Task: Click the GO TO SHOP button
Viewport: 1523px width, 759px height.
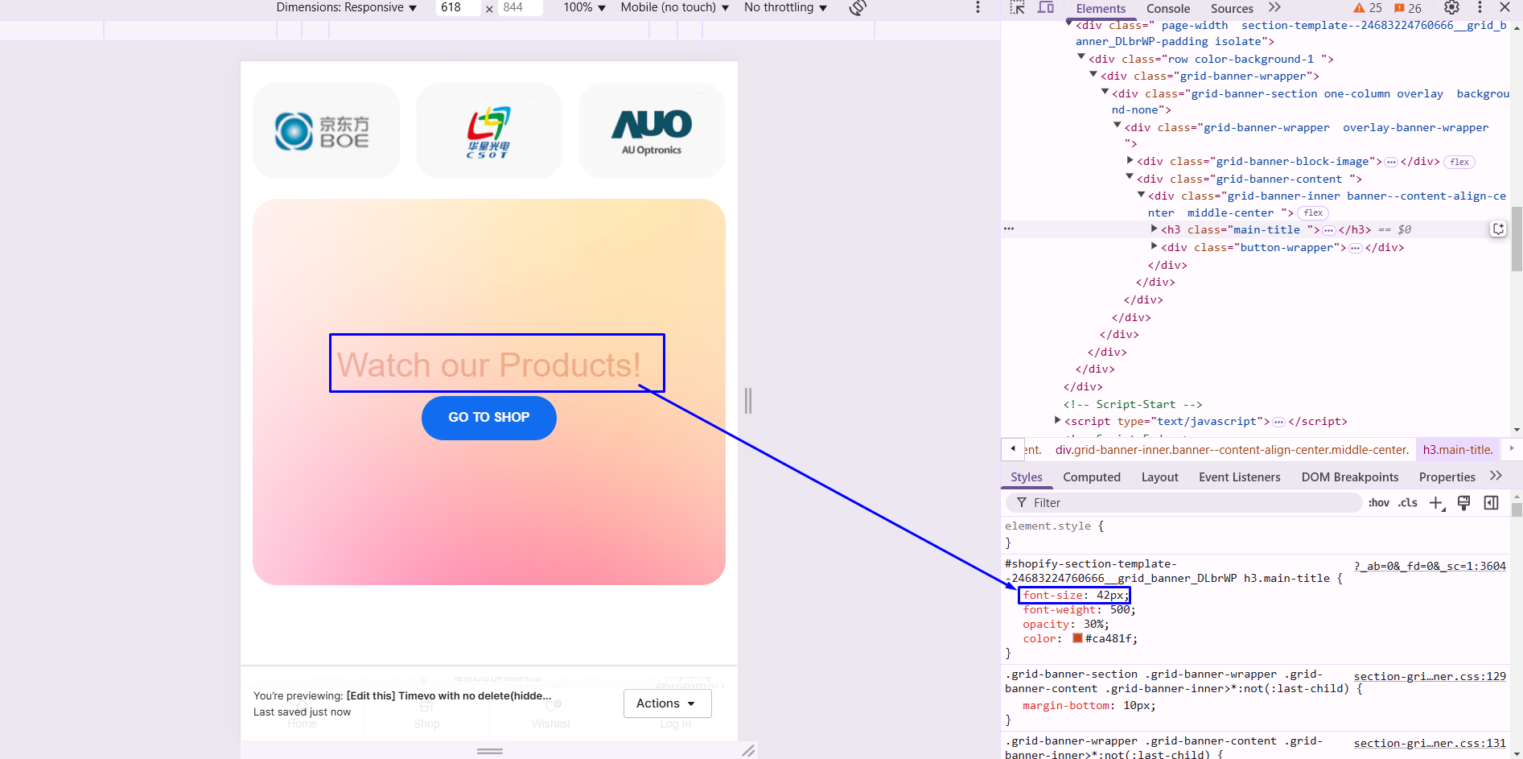Action: pos(489,418)
